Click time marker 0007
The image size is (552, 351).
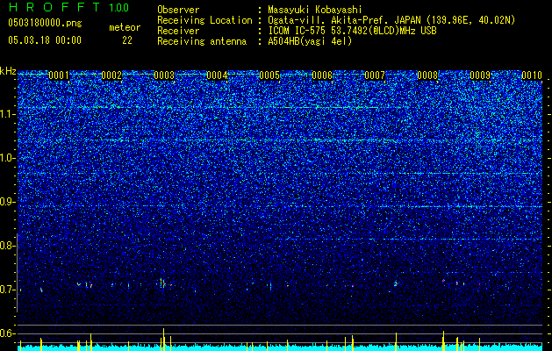[375, 75]
